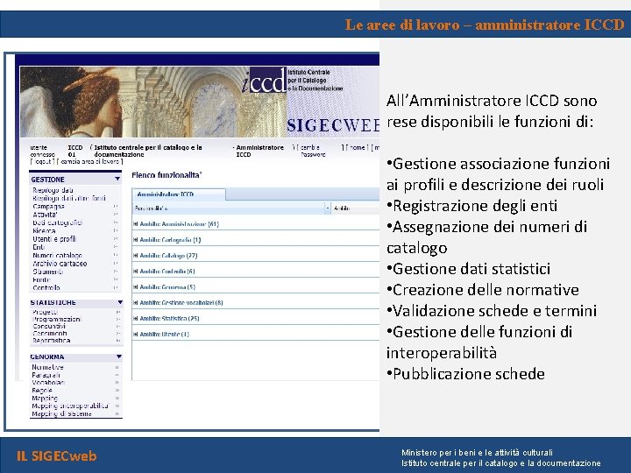Open Numeri catalogo submenu

(x=57, y=256)
